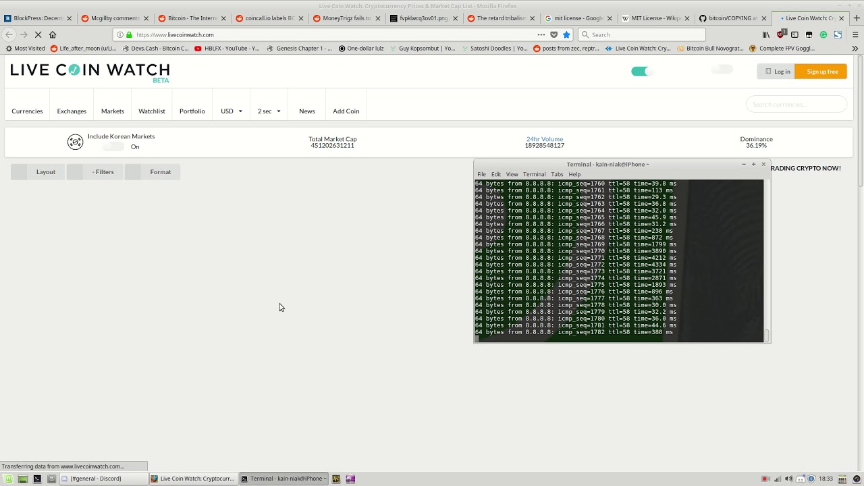The height and width of the screenshot is (486, 864).
Task: Launch terminal from the taskbar launcher
Action: [37, 479]
